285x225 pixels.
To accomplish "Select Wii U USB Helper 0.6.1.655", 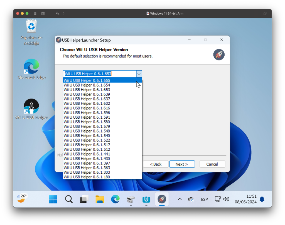I will (x=102, y=80).
